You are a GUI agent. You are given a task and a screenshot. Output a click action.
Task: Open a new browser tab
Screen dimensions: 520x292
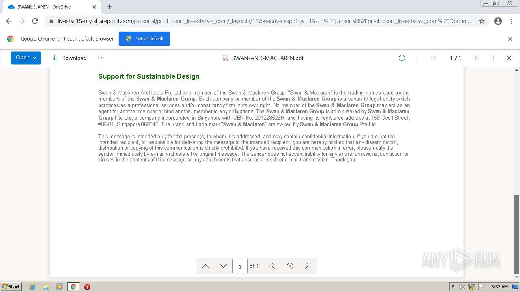pyautogui.click(x=110, y=7)
